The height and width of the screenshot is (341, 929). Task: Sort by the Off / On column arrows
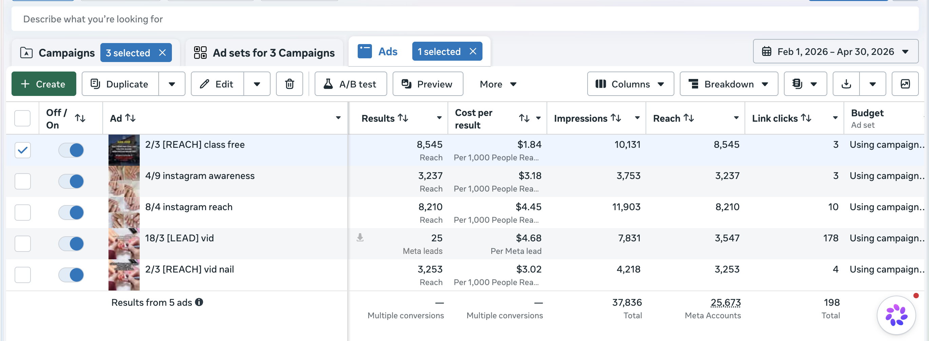click(80, 118)
